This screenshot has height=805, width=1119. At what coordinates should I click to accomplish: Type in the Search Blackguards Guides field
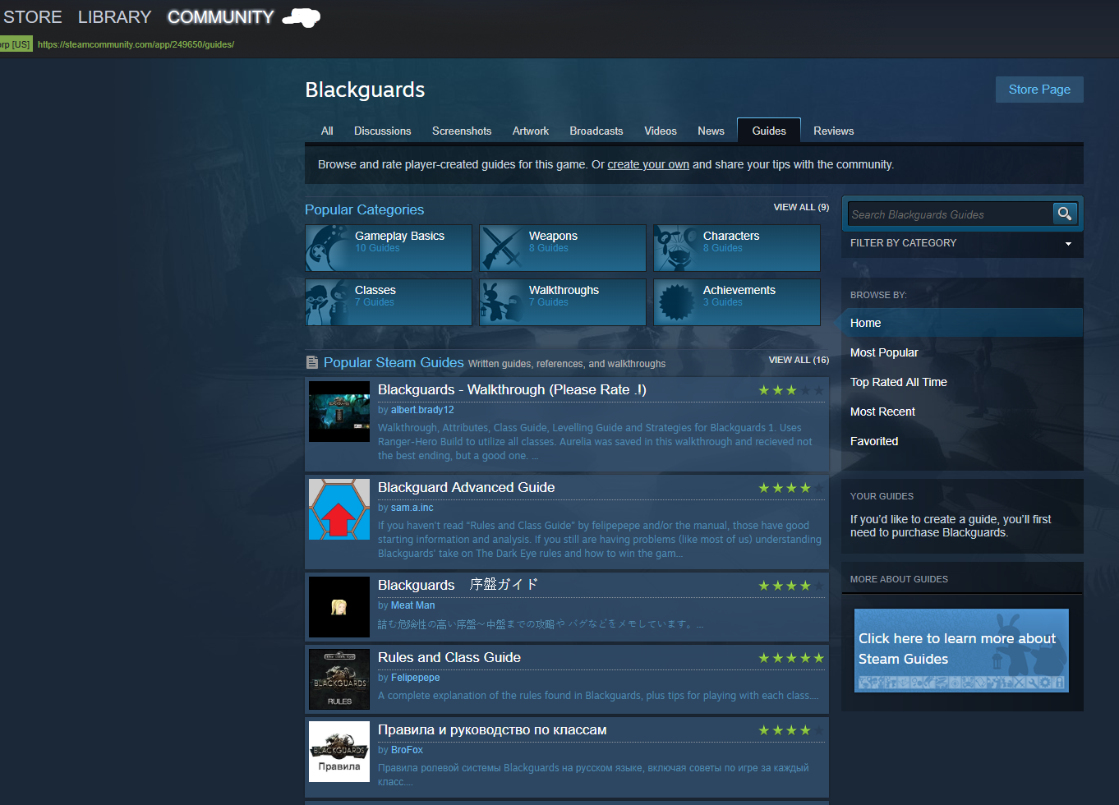point(949,215)
